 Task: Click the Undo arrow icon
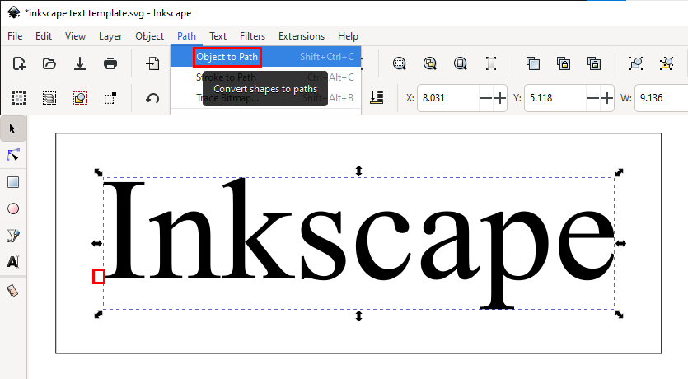[152, 98]
